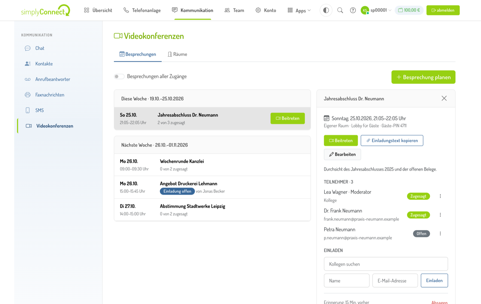Viewport: 481px width, 304px height.
Task: Click the KS user avatar
Action: pos(365,10)
